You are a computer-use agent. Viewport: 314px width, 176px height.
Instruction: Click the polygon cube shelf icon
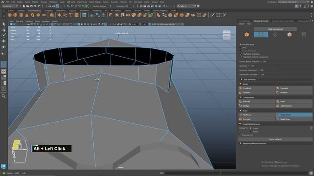[15, 15]
